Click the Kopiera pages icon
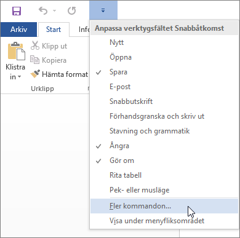This screenshot has height=238, width=240. click(34, 60)
